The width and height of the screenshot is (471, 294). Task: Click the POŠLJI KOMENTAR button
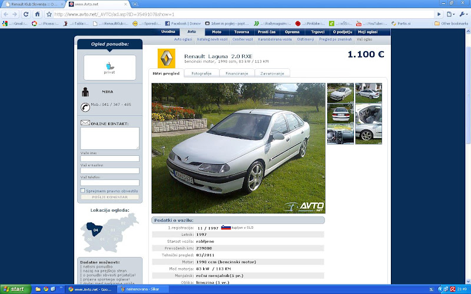(110, 197)
